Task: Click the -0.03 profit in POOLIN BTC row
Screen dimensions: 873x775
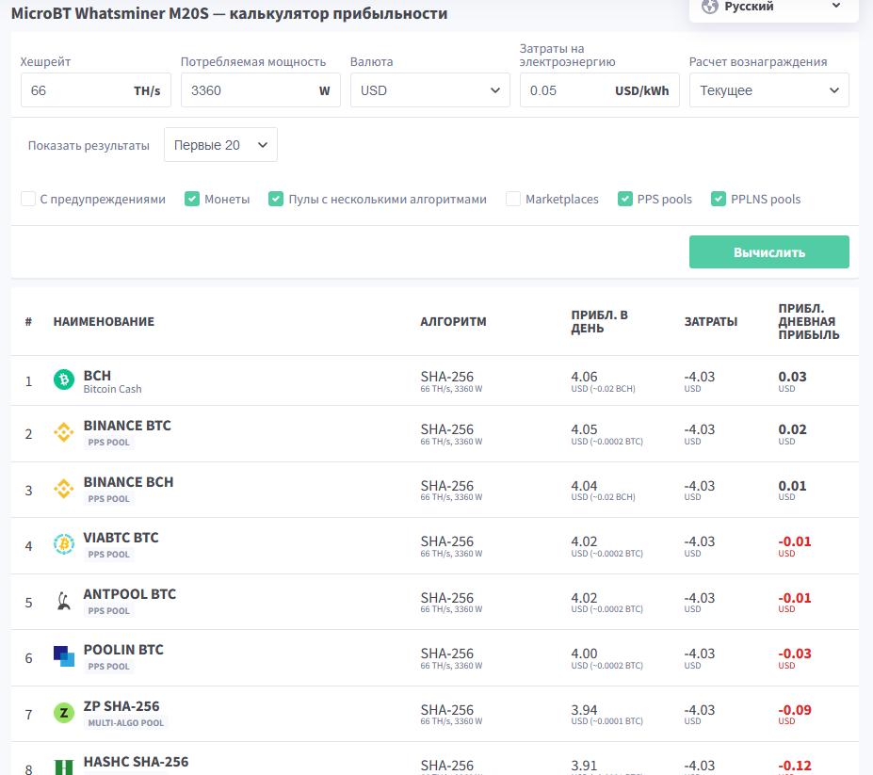Action: (795, 654)
